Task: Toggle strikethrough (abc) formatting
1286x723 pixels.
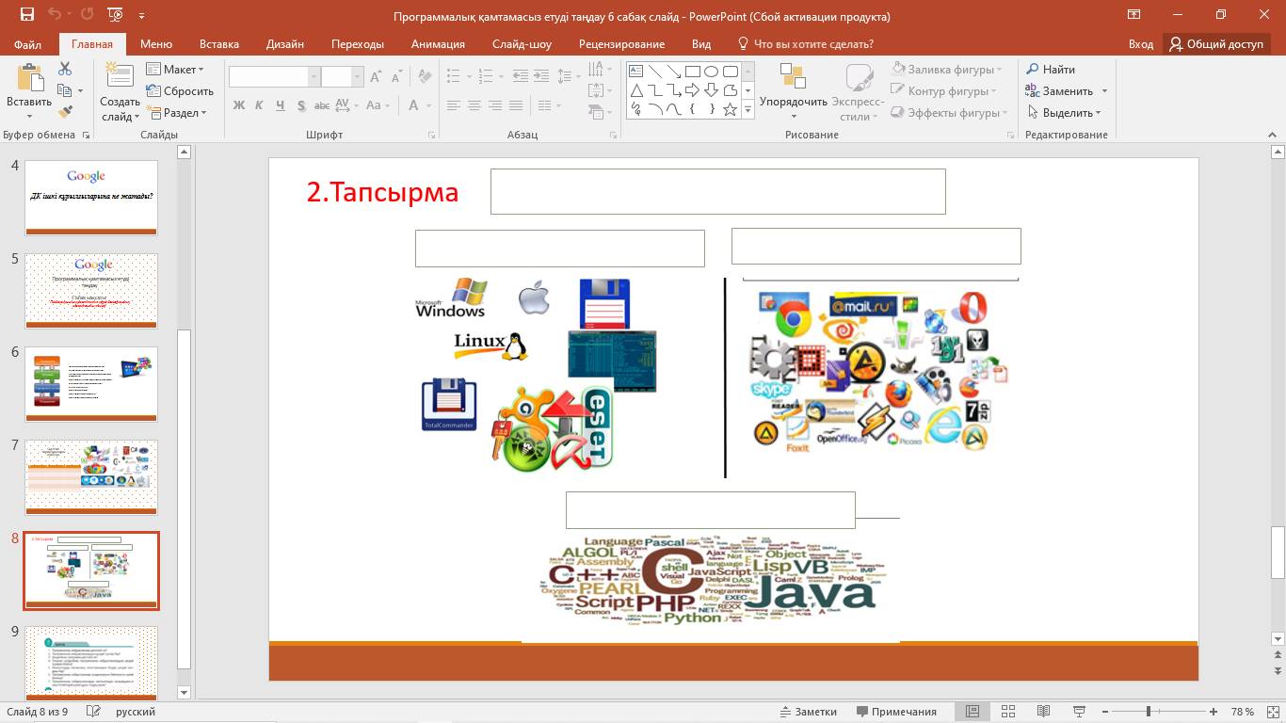Action: click(321, 105)
